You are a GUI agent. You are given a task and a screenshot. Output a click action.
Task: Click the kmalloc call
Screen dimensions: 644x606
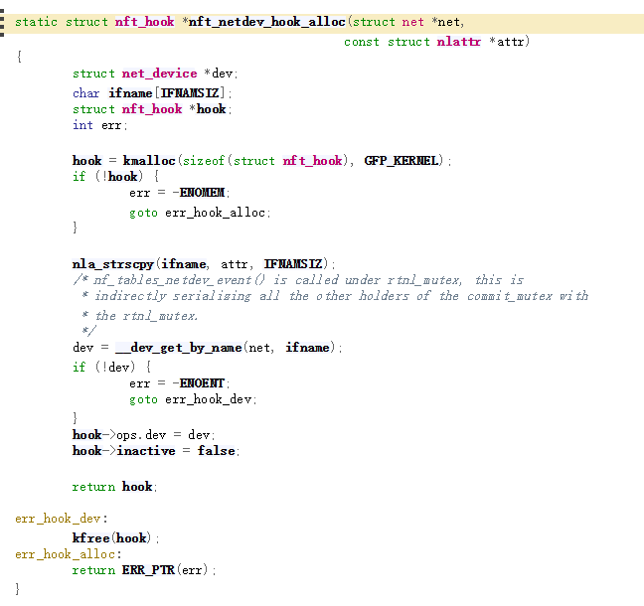[149, 161]
